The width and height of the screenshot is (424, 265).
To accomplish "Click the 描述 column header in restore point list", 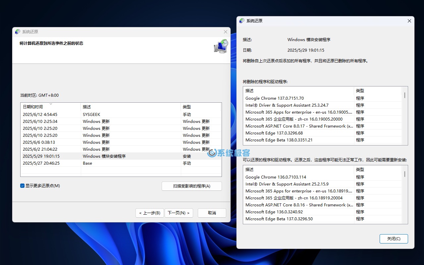I will click(x=131, y=107).
